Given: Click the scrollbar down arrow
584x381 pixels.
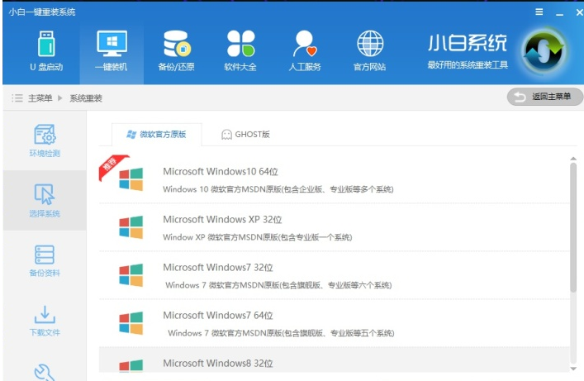Looking at the screenshot, I should [x=573, y=369].
